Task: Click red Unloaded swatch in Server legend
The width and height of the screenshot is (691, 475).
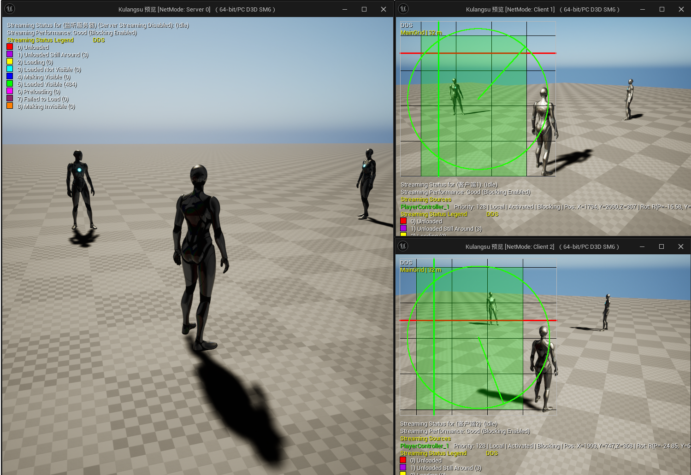Action: (x=10, y=47)
